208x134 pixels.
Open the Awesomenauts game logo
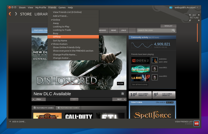140,69
